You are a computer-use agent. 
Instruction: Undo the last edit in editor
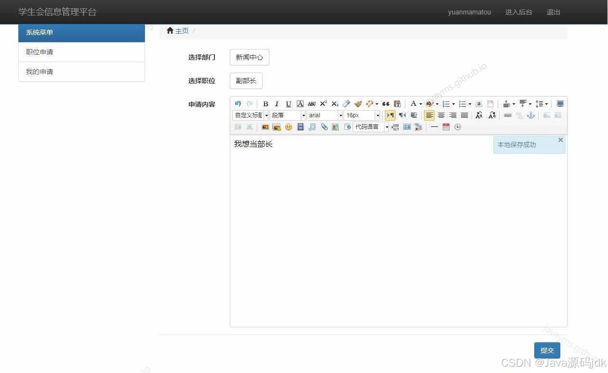(238, 104)
